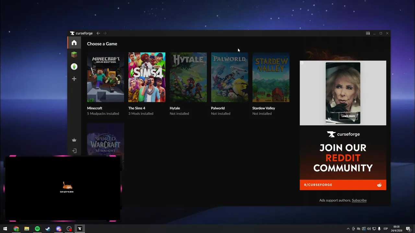This screenshot has width=415, height=233.
Task: Open the network icon in system tray
Action: point(374,229)
